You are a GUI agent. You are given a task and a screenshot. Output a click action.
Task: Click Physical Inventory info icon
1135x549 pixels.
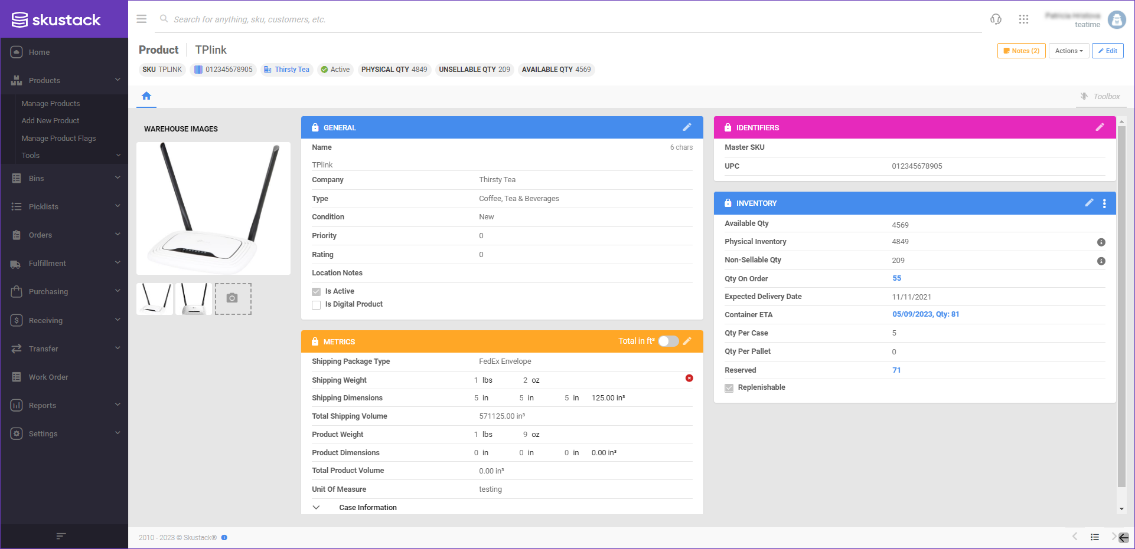(1101, 242)
